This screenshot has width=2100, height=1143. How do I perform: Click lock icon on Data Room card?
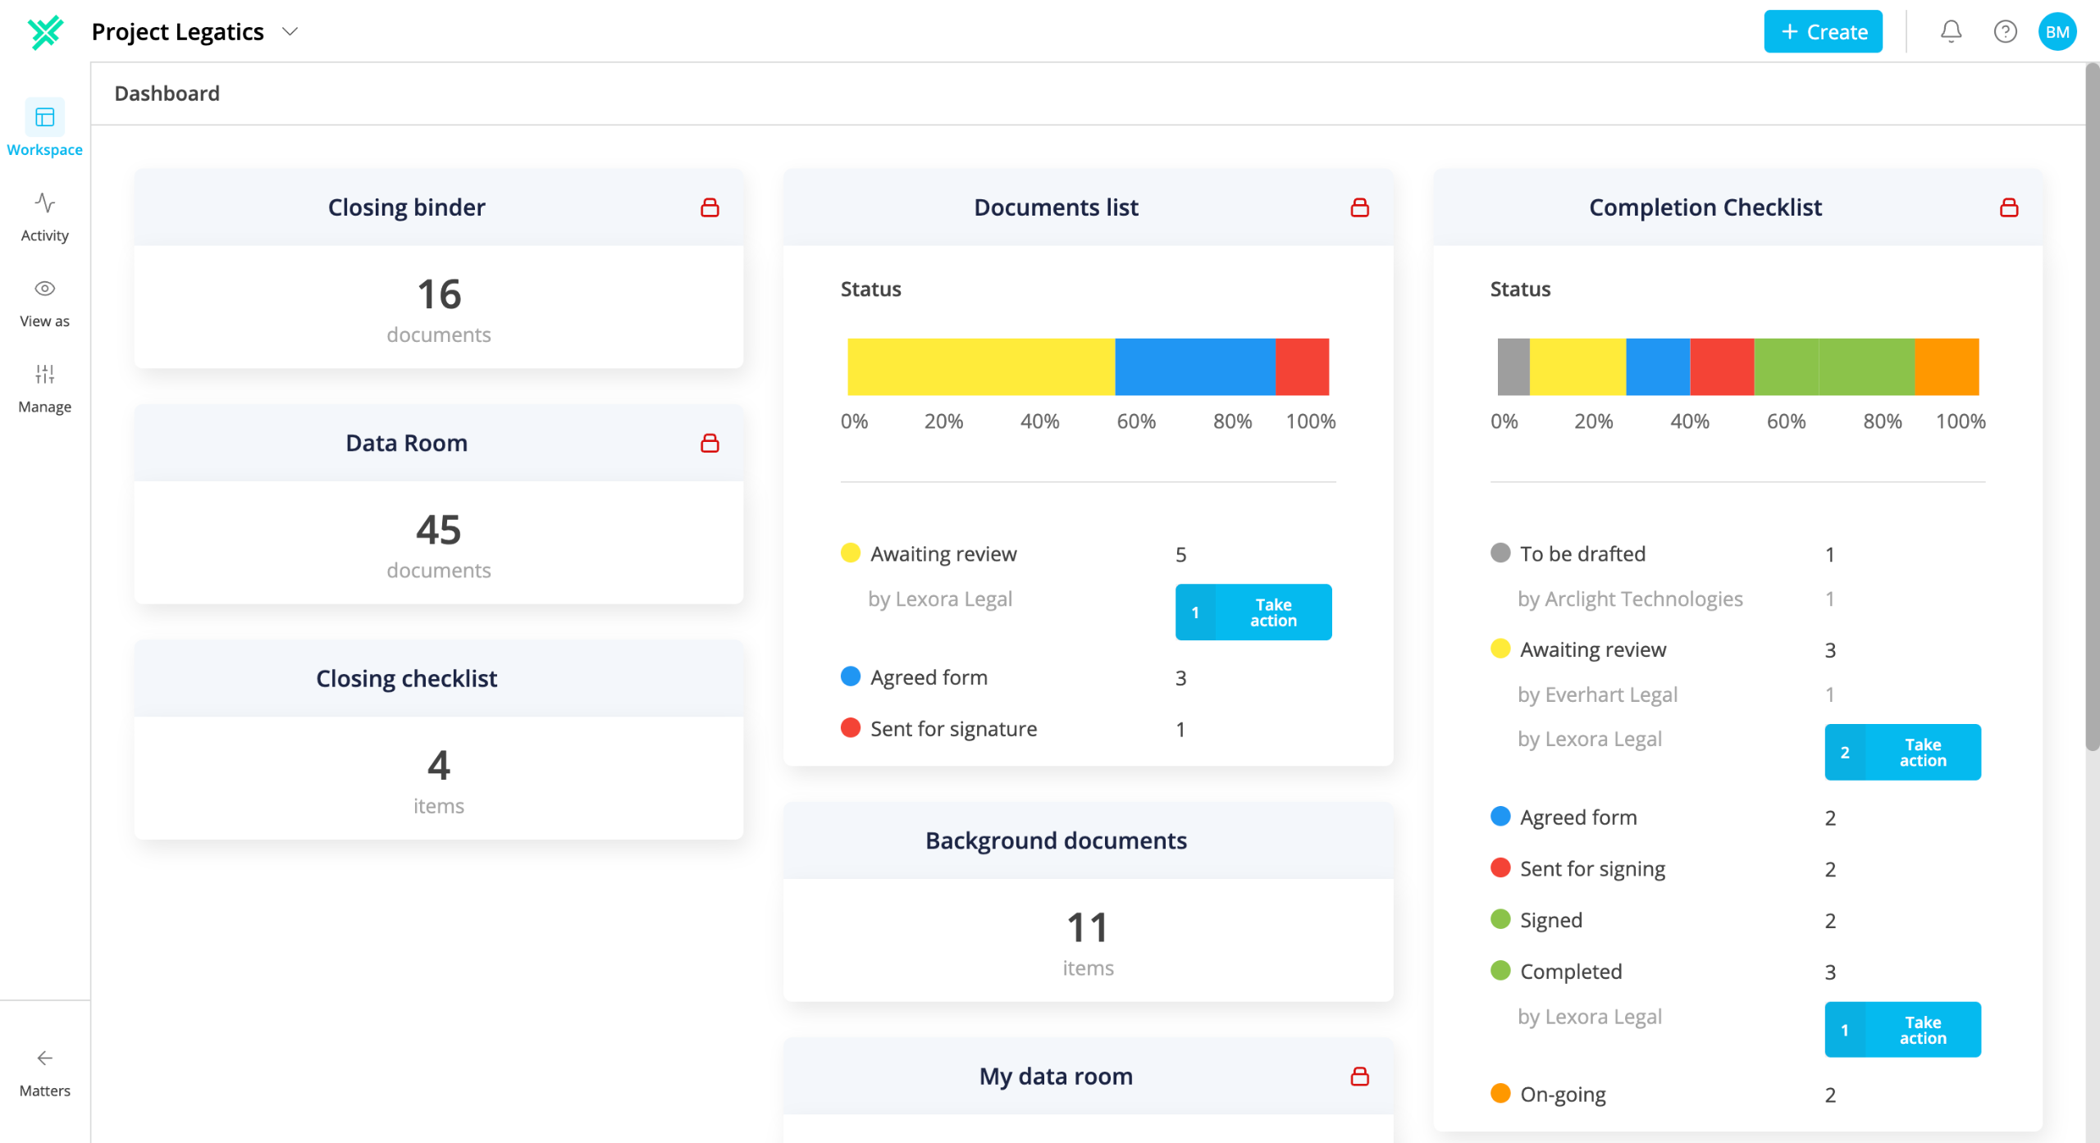pyautogui.click(x=710, y=443)
